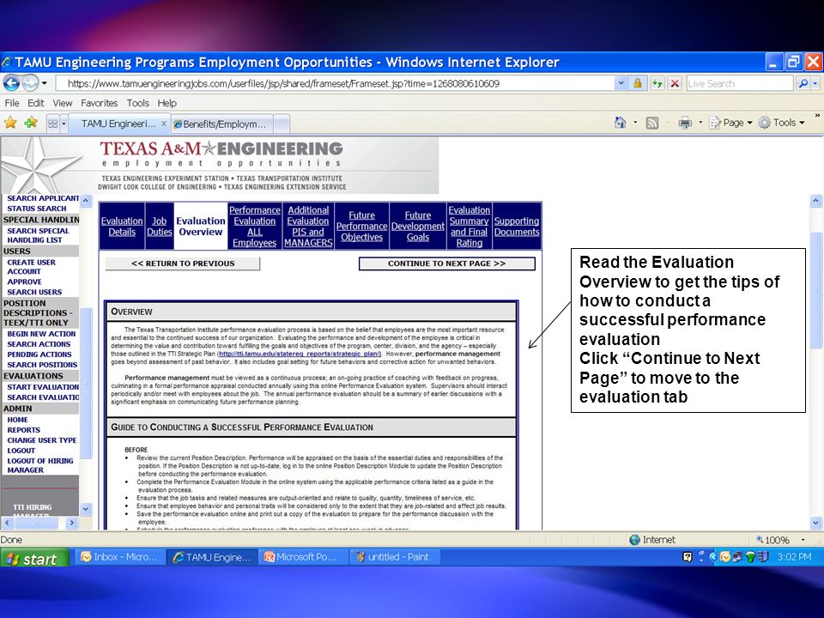The width and height of the screenshot is (824, 618).
Task: Open the Supporting Documents tab
Action: tap(517, 227)
